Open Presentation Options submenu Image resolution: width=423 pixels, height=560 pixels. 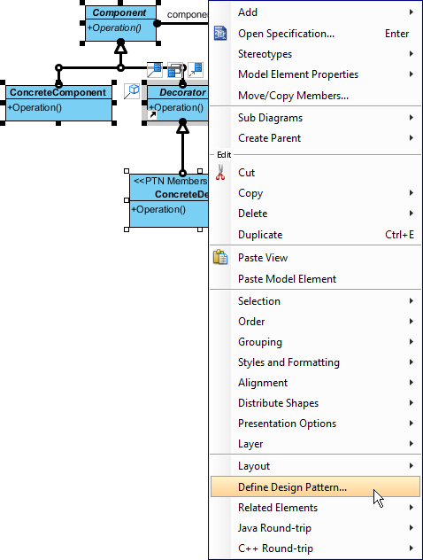point(315,423)
